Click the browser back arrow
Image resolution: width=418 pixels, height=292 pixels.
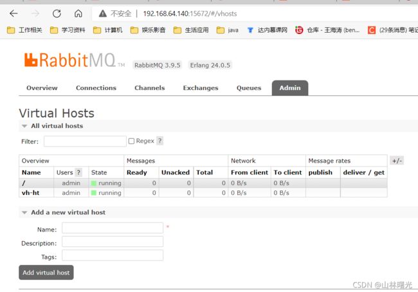(x=14, y=14)
